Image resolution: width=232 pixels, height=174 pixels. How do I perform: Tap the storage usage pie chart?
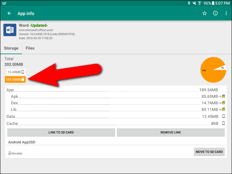click(213, 70)
